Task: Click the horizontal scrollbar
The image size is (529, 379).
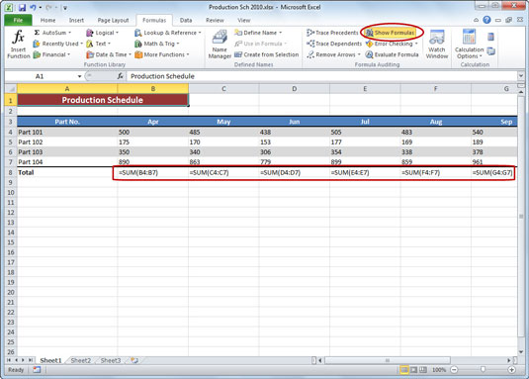Action: (387, 360)
